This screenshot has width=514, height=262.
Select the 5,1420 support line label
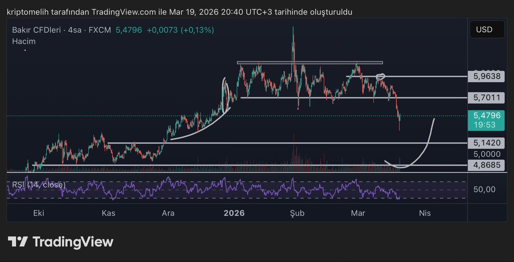487,143
